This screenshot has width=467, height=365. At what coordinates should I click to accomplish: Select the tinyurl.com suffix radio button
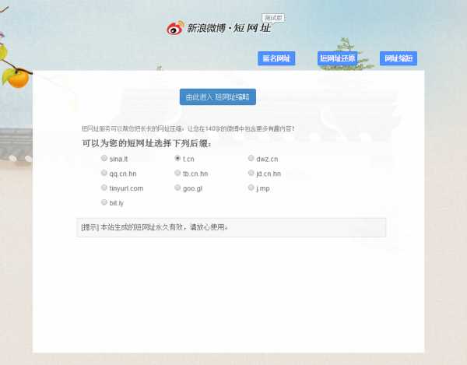click(104, 188)
